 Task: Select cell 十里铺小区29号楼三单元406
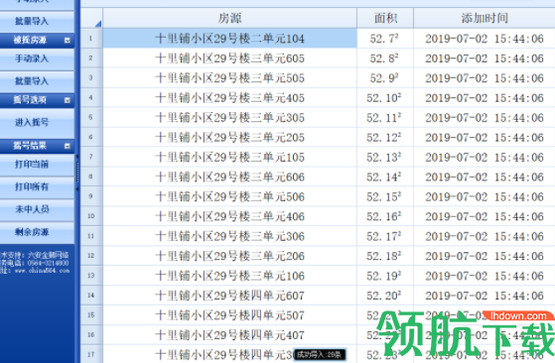pyautogui.click(x=229, y=216)
